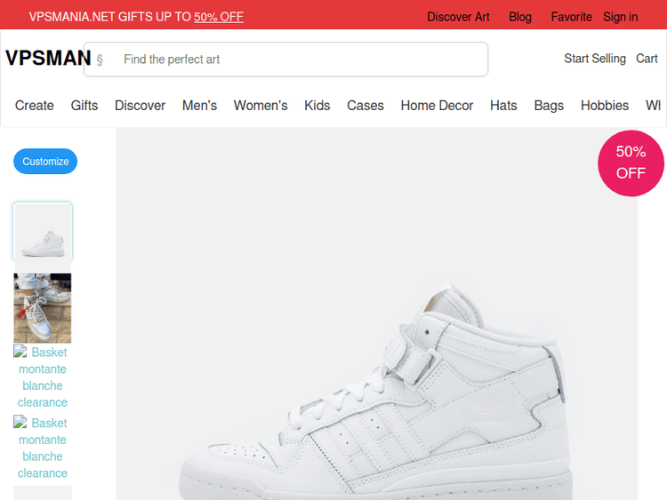Select the Gifts navigation item
This screenshot has height=500, width=667.
pos(84,106)
